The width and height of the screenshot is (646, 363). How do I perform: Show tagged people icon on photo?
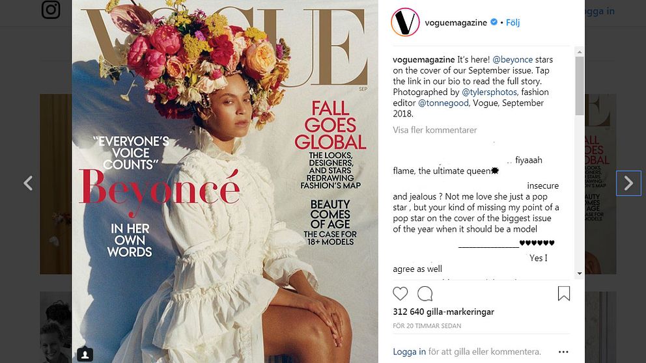point(85,355)
